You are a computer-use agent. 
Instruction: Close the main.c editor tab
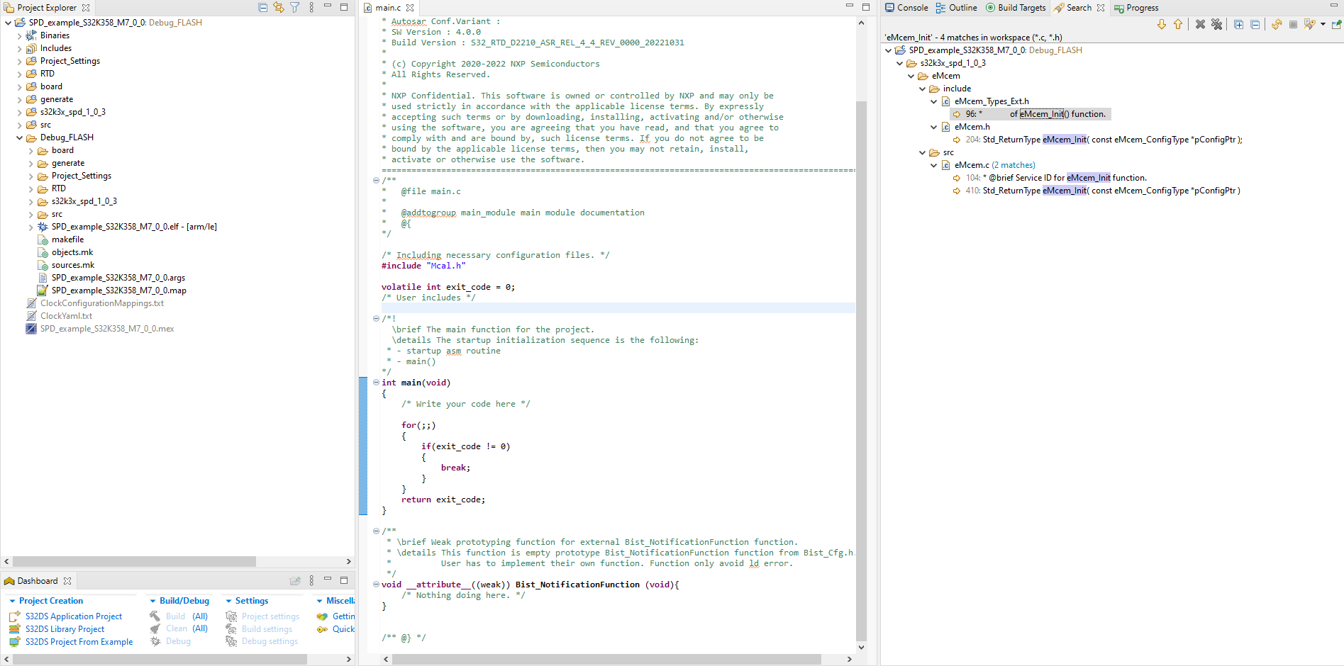pos(410,8)
